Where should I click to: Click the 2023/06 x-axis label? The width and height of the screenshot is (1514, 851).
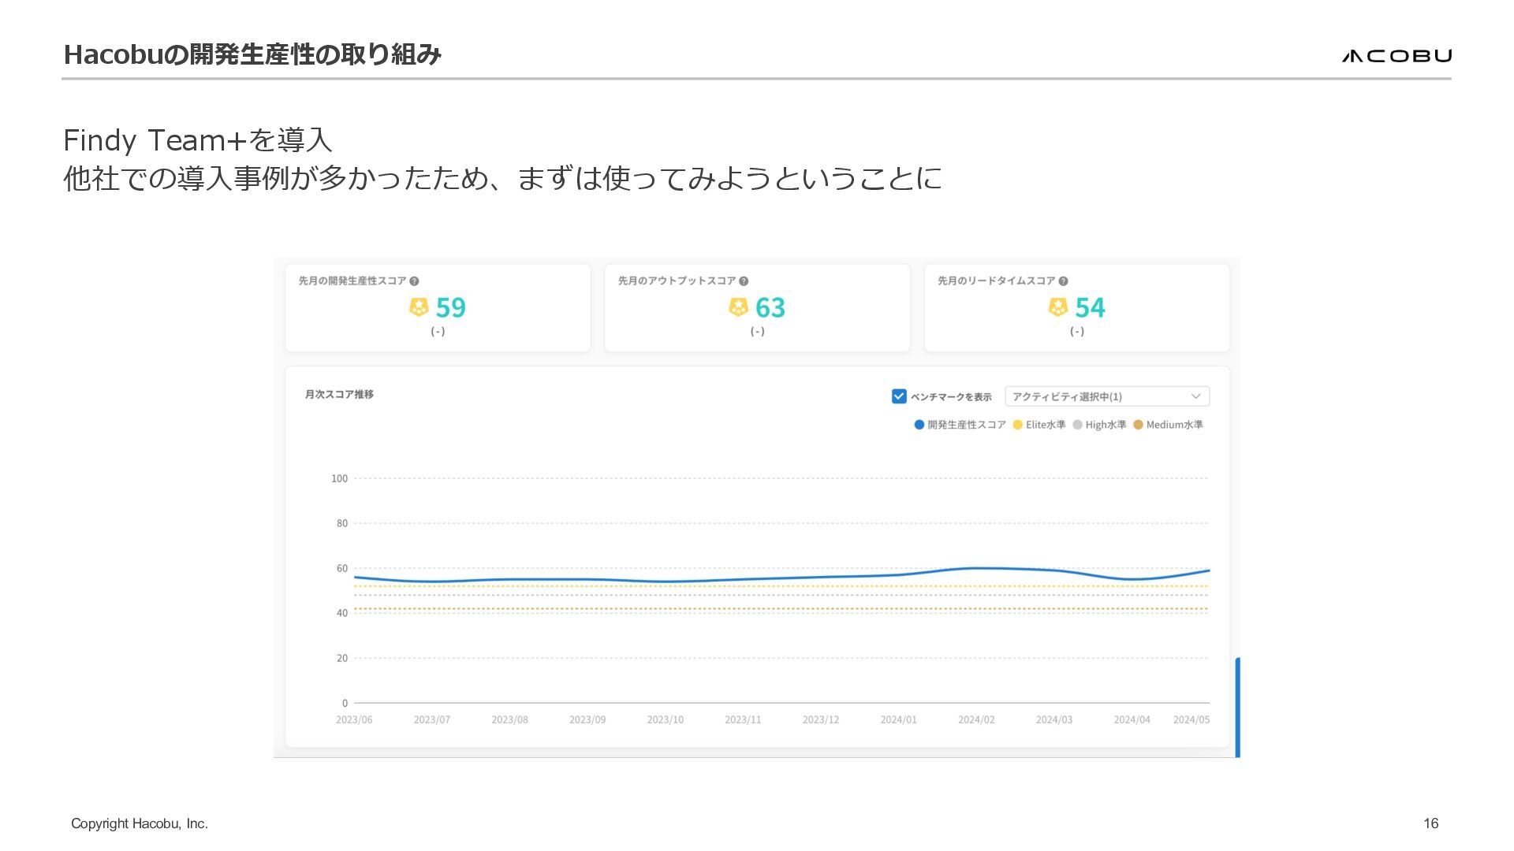click(x=354, y=719)
